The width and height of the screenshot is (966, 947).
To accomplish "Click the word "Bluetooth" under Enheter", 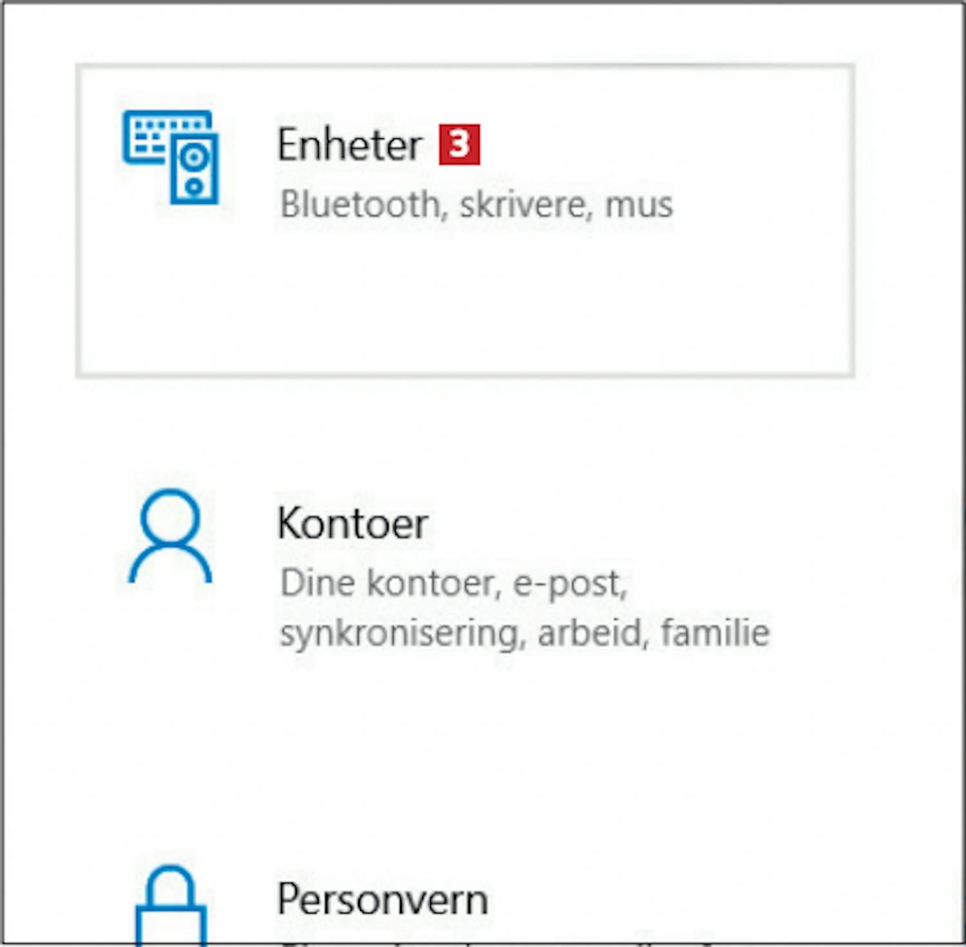I will [x=360, y=205].
